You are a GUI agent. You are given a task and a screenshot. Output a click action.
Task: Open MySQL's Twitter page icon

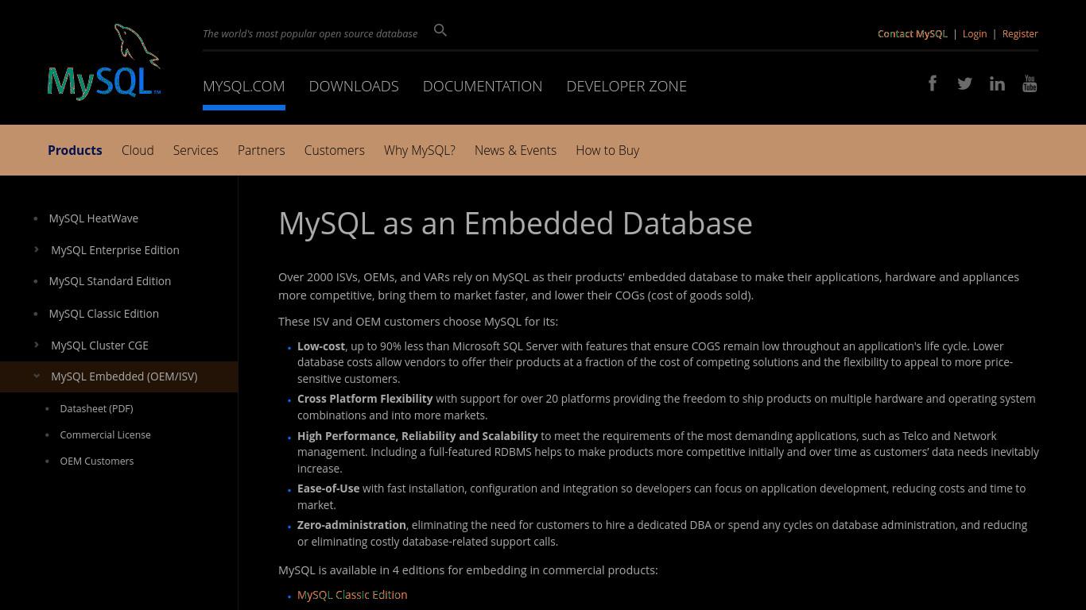pyautogui.click(x=964, y=83)
